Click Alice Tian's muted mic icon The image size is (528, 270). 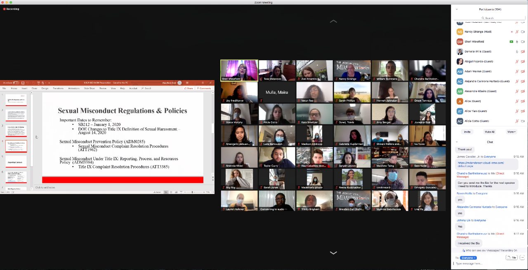tap(517, 111)
